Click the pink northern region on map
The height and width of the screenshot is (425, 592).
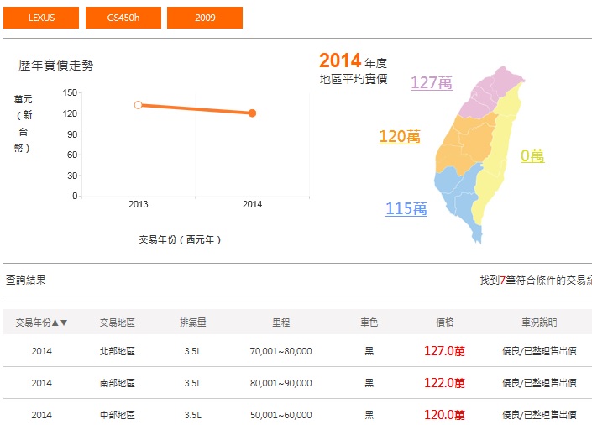pos(491,92)
